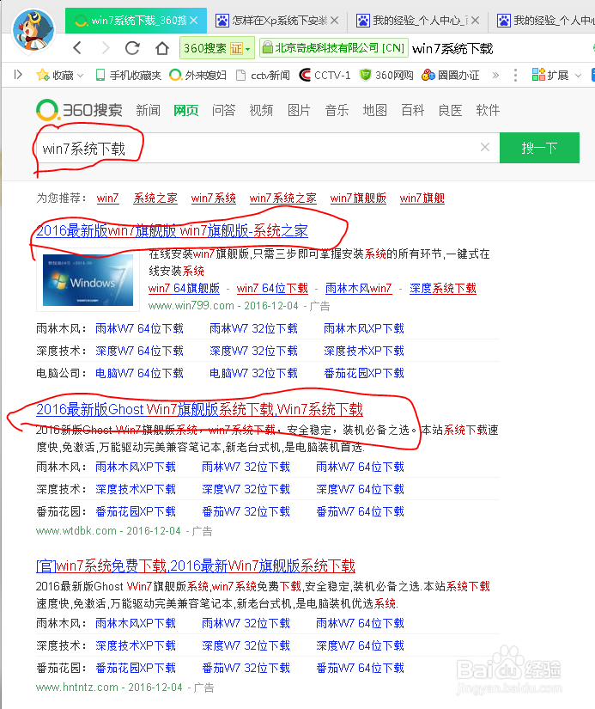The image size is (595, 709).
Task: Select the 图片 search category
Action: tap(299, 110)
